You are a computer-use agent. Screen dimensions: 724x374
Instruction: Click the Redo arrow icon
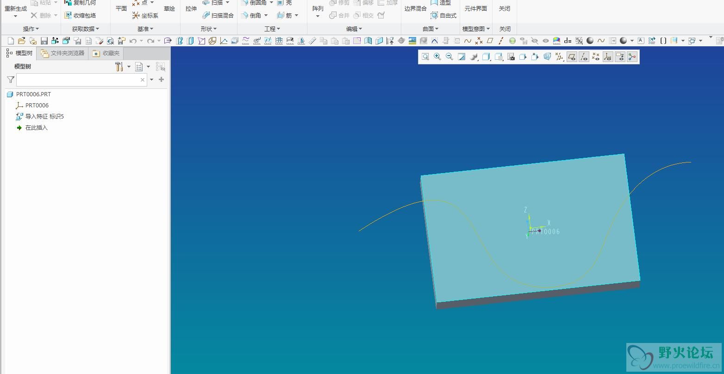(150, 41)
